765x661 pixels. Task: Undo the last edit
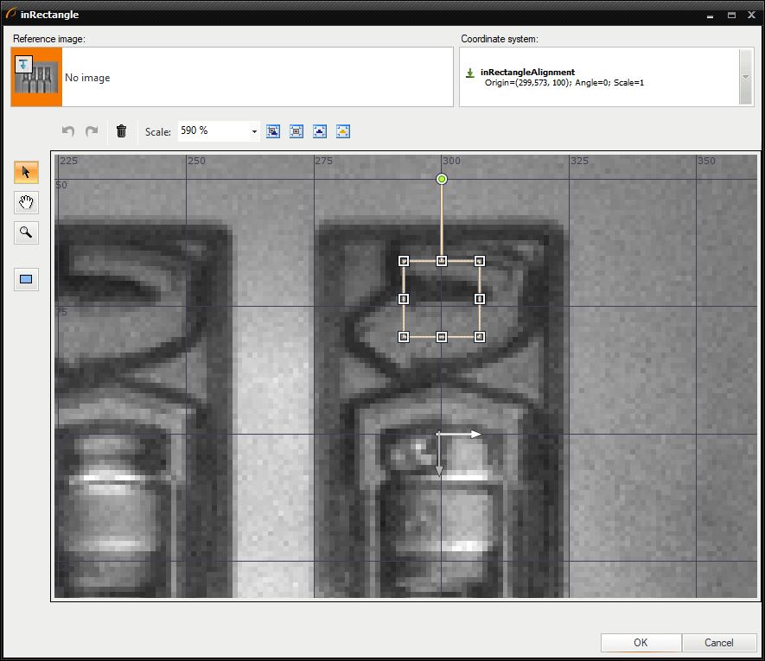[x=68, y=131]
